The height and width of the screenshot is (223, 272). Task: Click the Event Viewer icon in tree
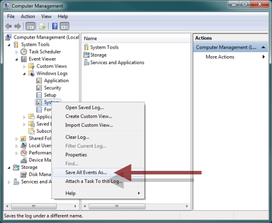click(24, 59)
